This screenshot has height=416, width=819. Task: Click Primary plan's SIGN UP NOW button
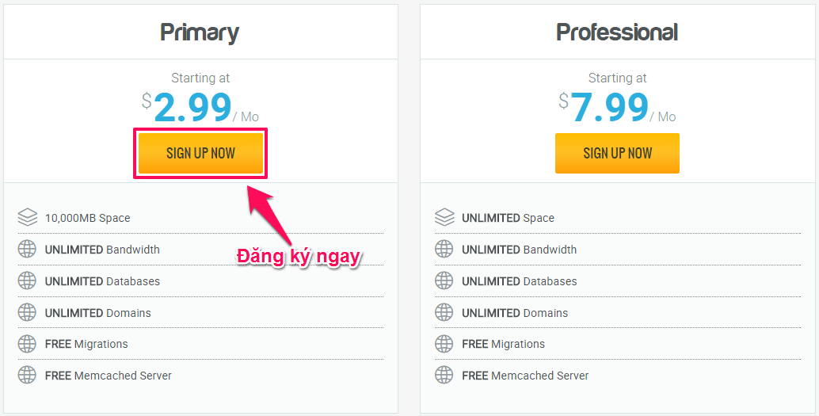click(x=200, y=153)
